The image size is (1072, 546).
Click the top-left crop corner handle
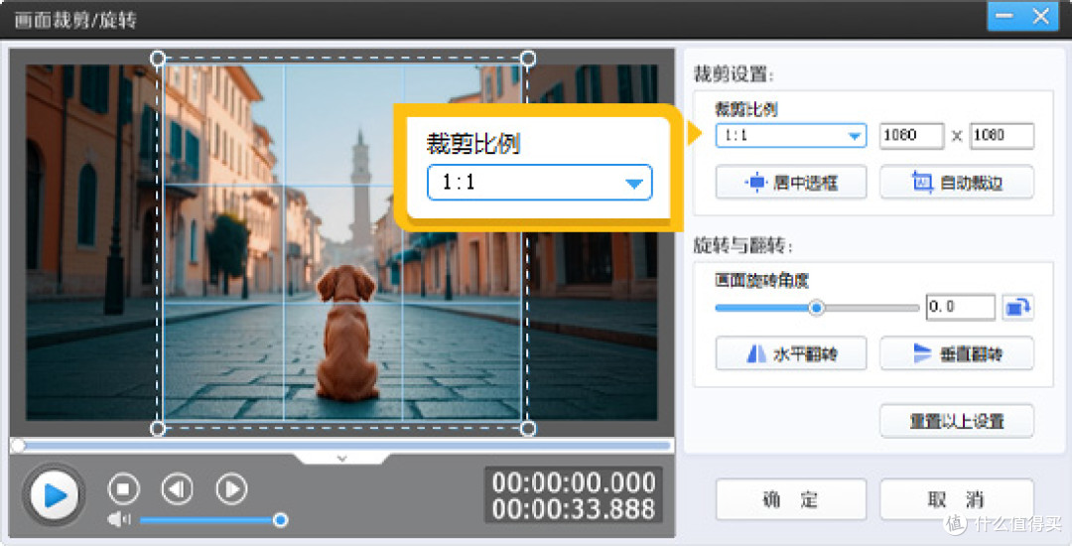point(157,58)
